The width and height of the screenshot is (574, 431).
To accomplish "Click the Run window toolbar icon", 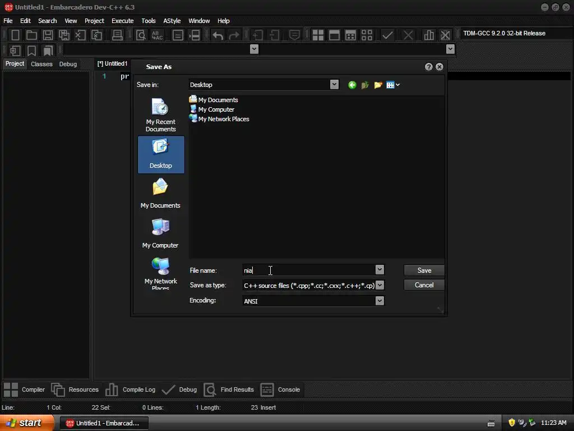I will pos(334,35).
